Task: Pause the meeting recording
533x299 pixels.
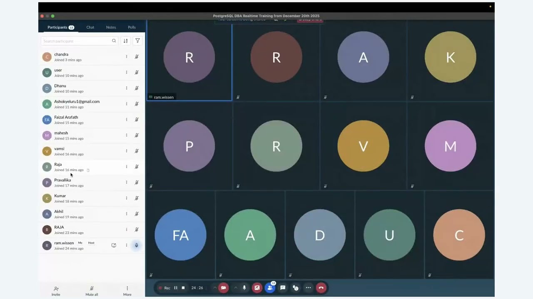Action: tap(176, 288)
